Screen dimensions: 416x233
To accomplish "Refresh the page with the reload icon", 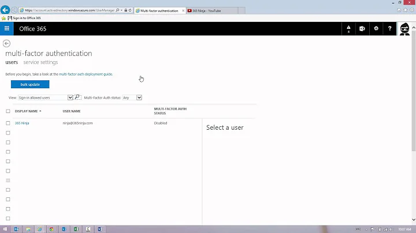I will tap(130, 10).
